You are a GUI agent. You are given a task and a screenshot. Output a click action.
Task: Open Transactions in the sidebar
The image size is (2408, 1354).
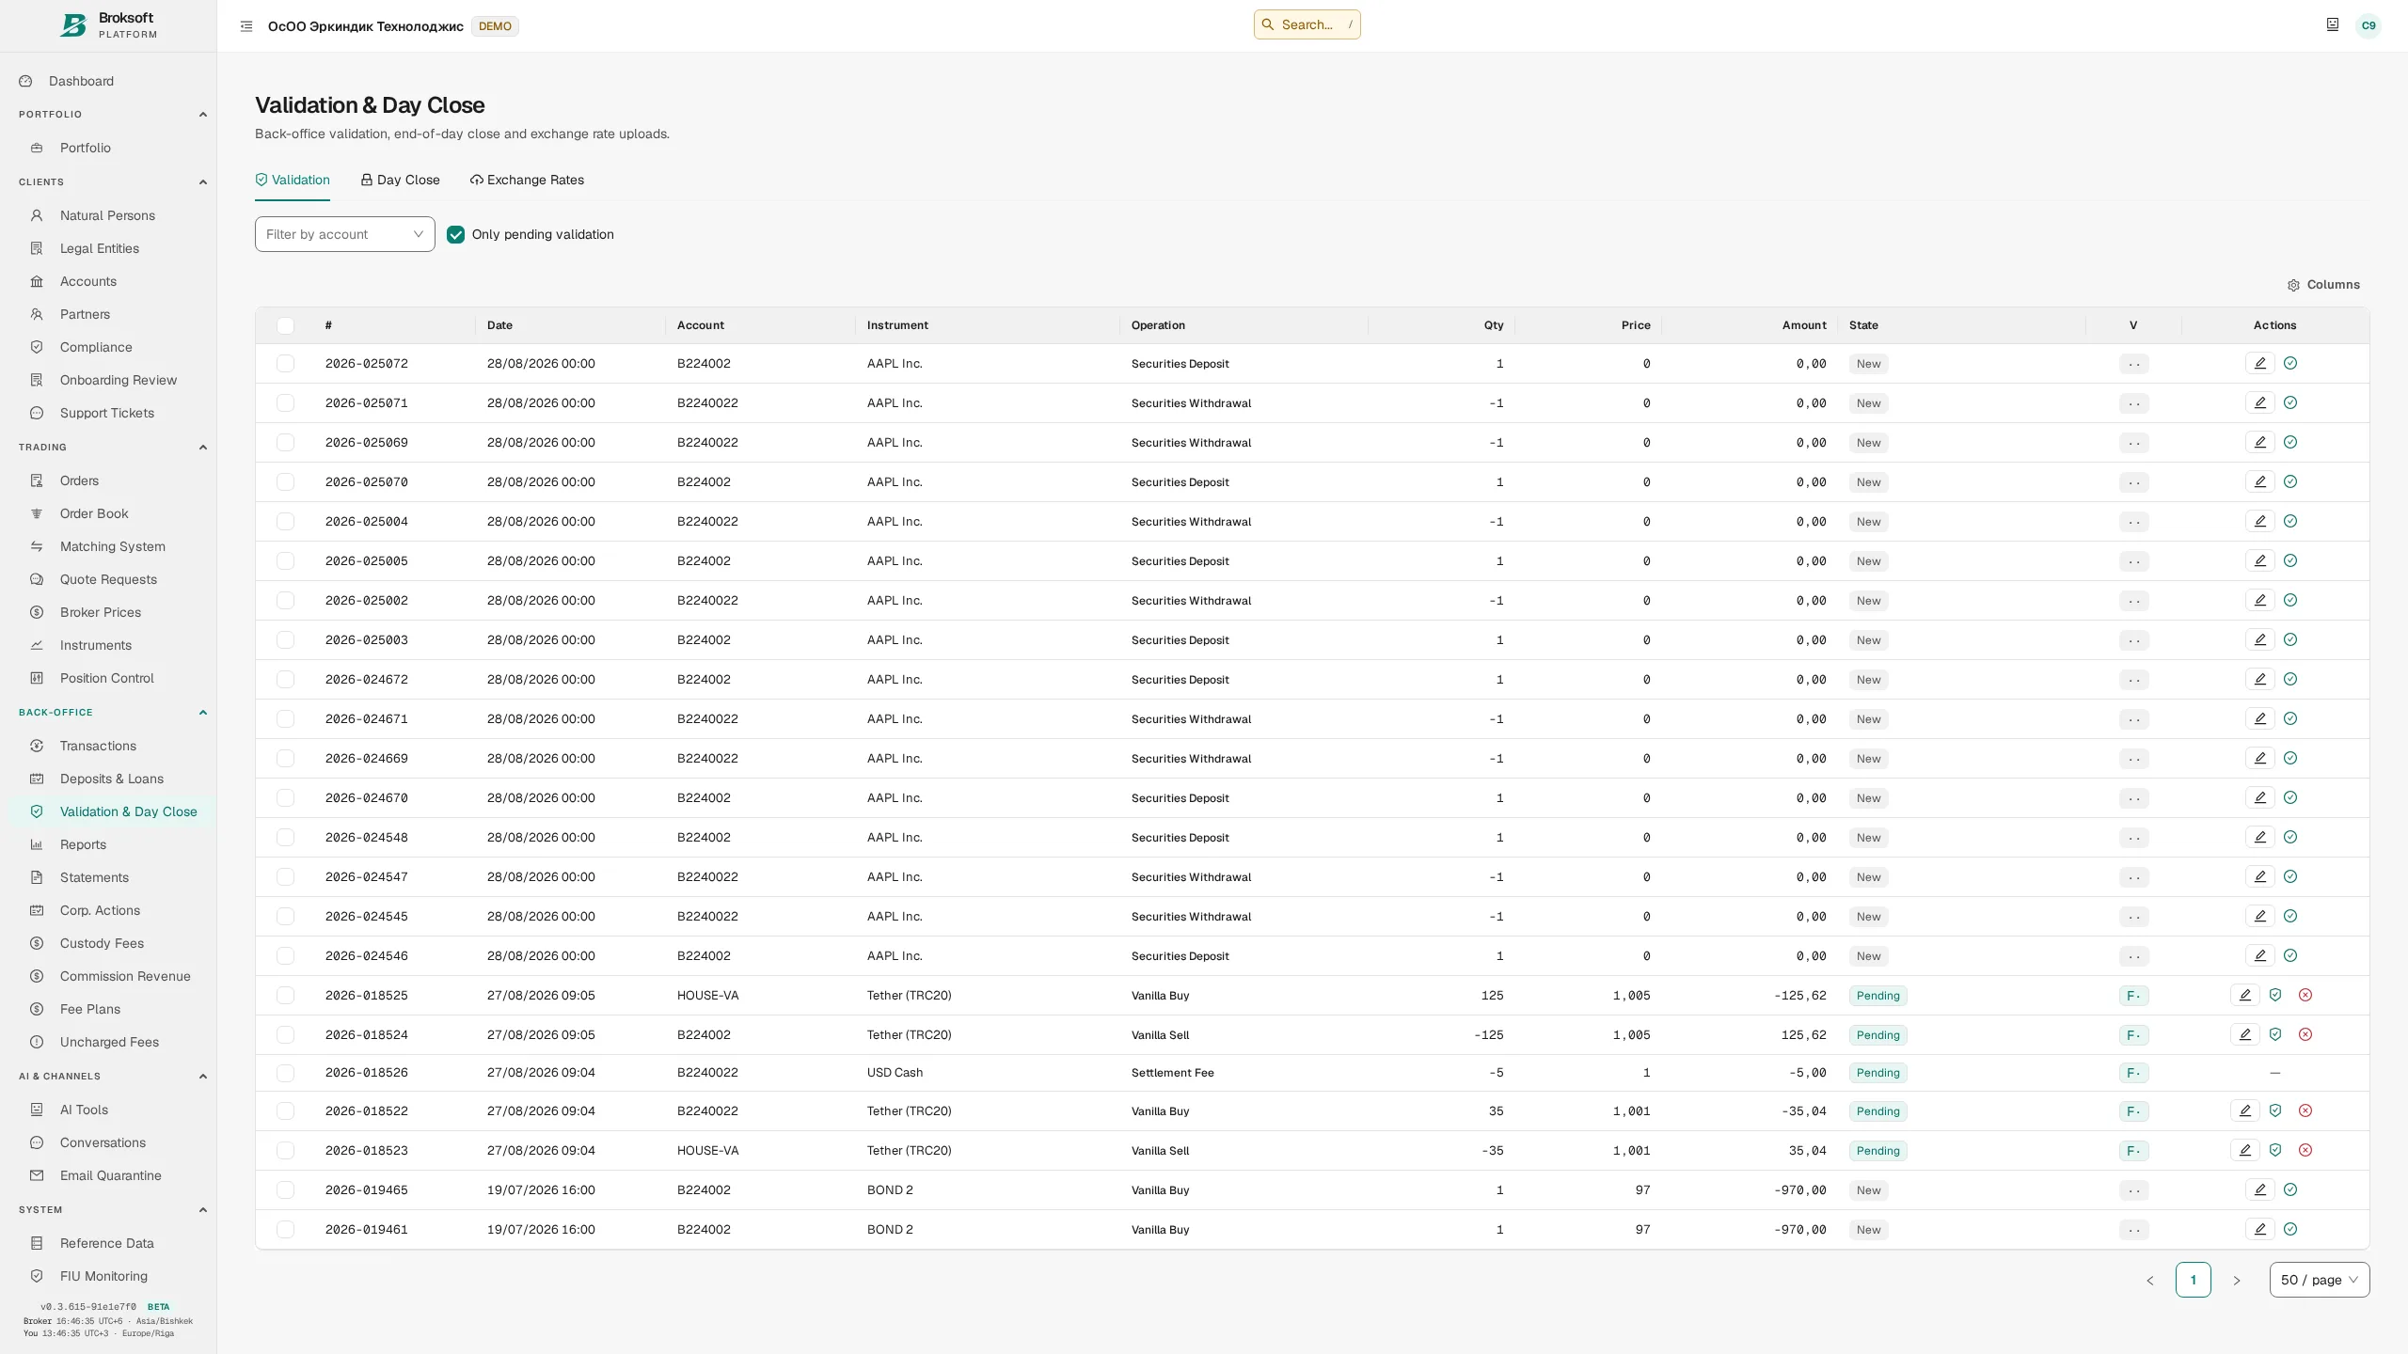click(98, 746)
